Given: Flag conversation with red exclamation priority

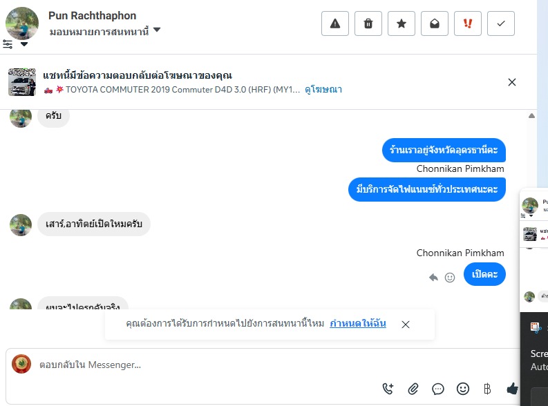Looking at the screenshot, I should (x=468, y=23).
